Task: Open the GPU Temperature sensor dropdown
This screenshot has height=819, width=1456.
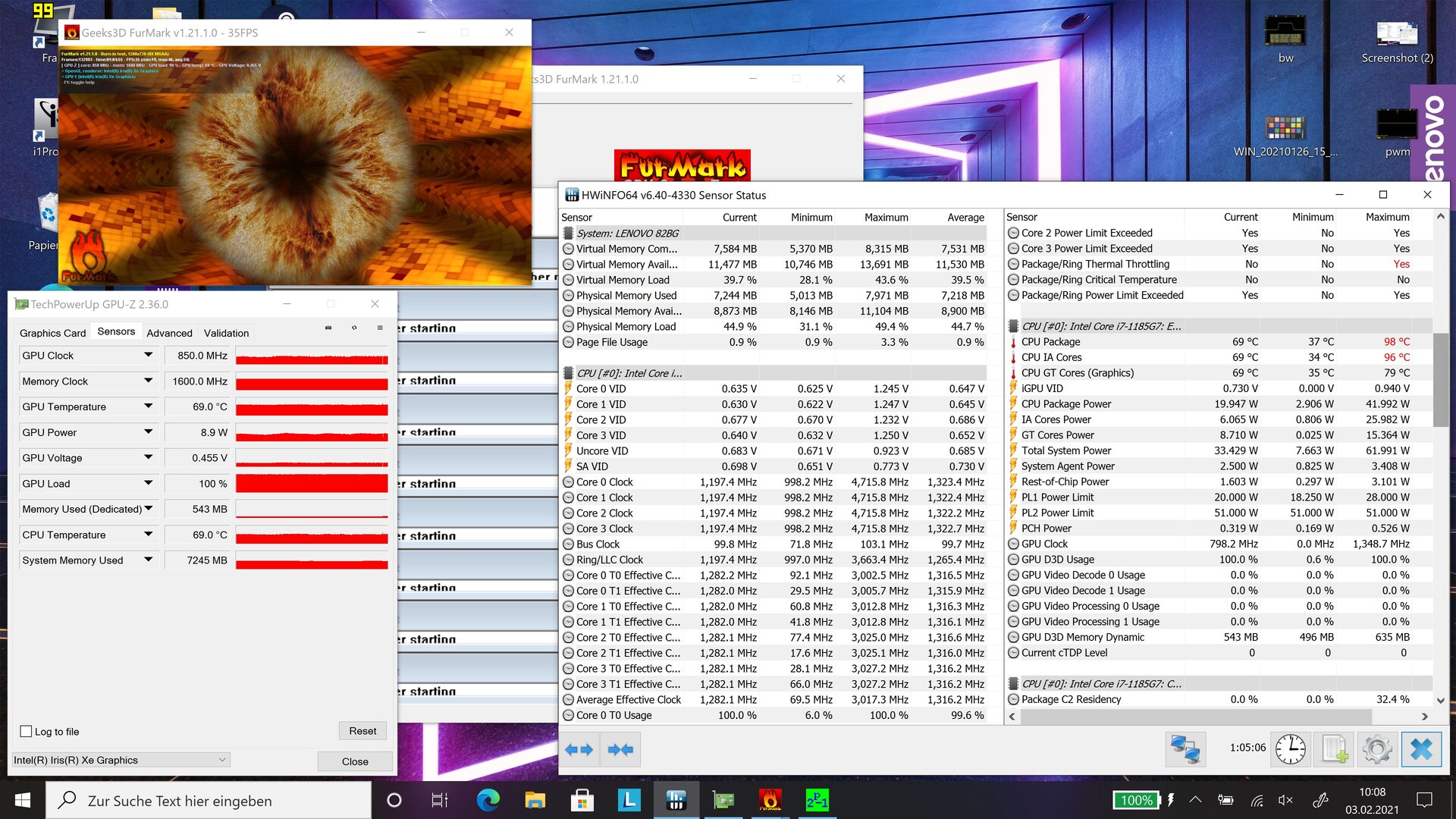Action: click(x=148, y=406)
